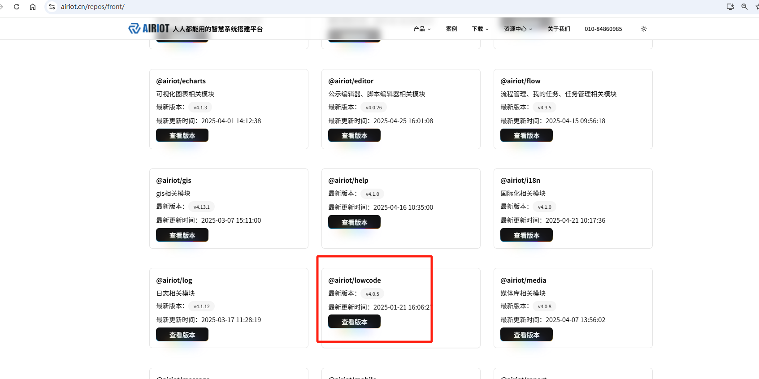Click description 流程管理、我的任务、任务管理相关模块

pos(559,94)
